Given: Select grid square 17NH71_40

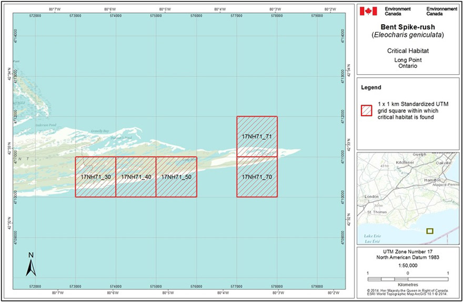Looking at the screenshot, I should coord(136,177).
